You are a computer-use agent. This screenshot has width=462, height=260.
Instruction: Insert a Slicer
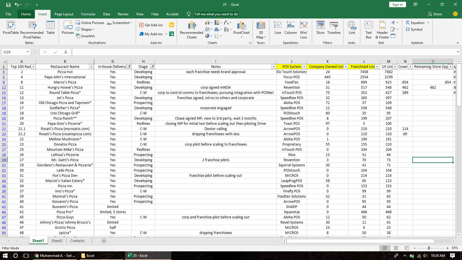click(320, 29)
